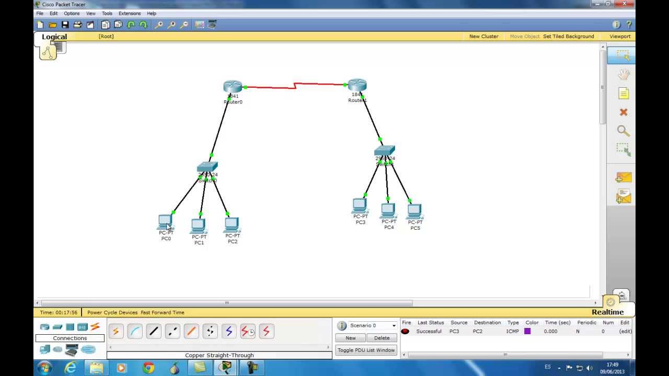Click Set Tiled Background button
This screenshot has width=669, height=376.
click(569, 37)
